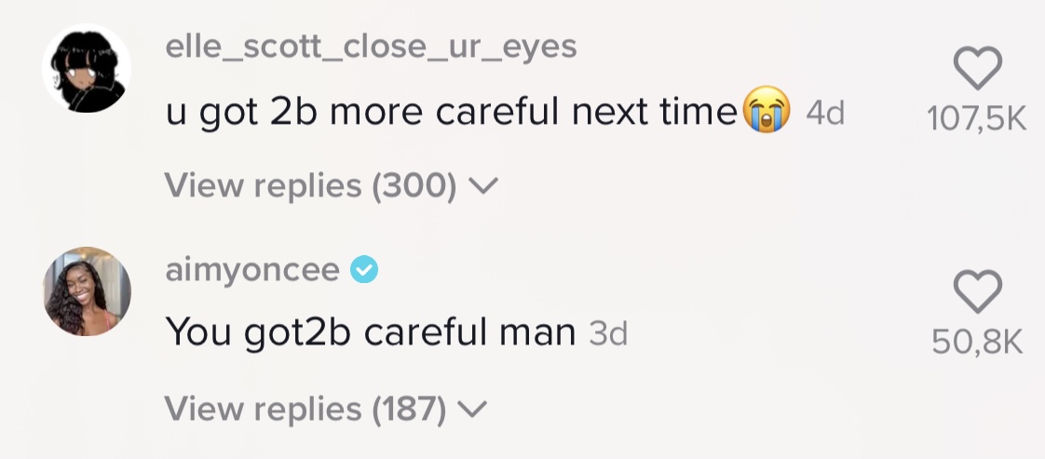The width and height of the screenshot is (1045, 459).
Task: Click the 3d timestamp on aimyoncee's comment
Action: (609, 333)
